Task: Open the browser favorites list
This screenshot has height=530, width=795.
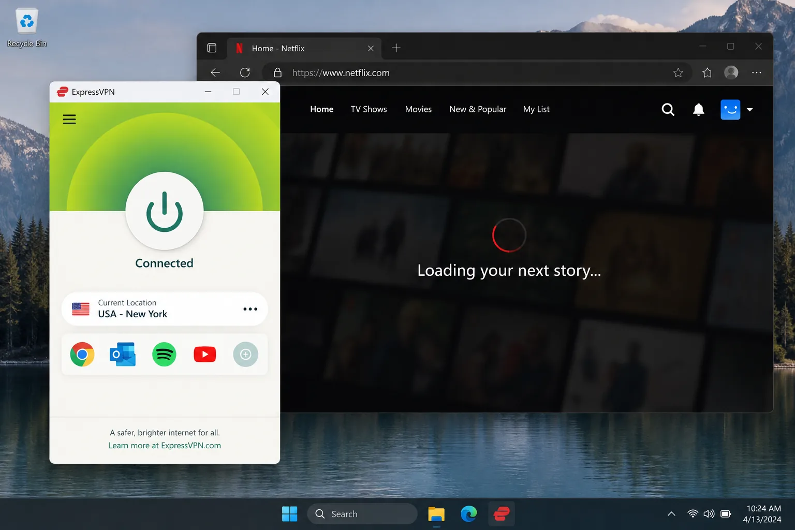Action: [x=707, y=73]
